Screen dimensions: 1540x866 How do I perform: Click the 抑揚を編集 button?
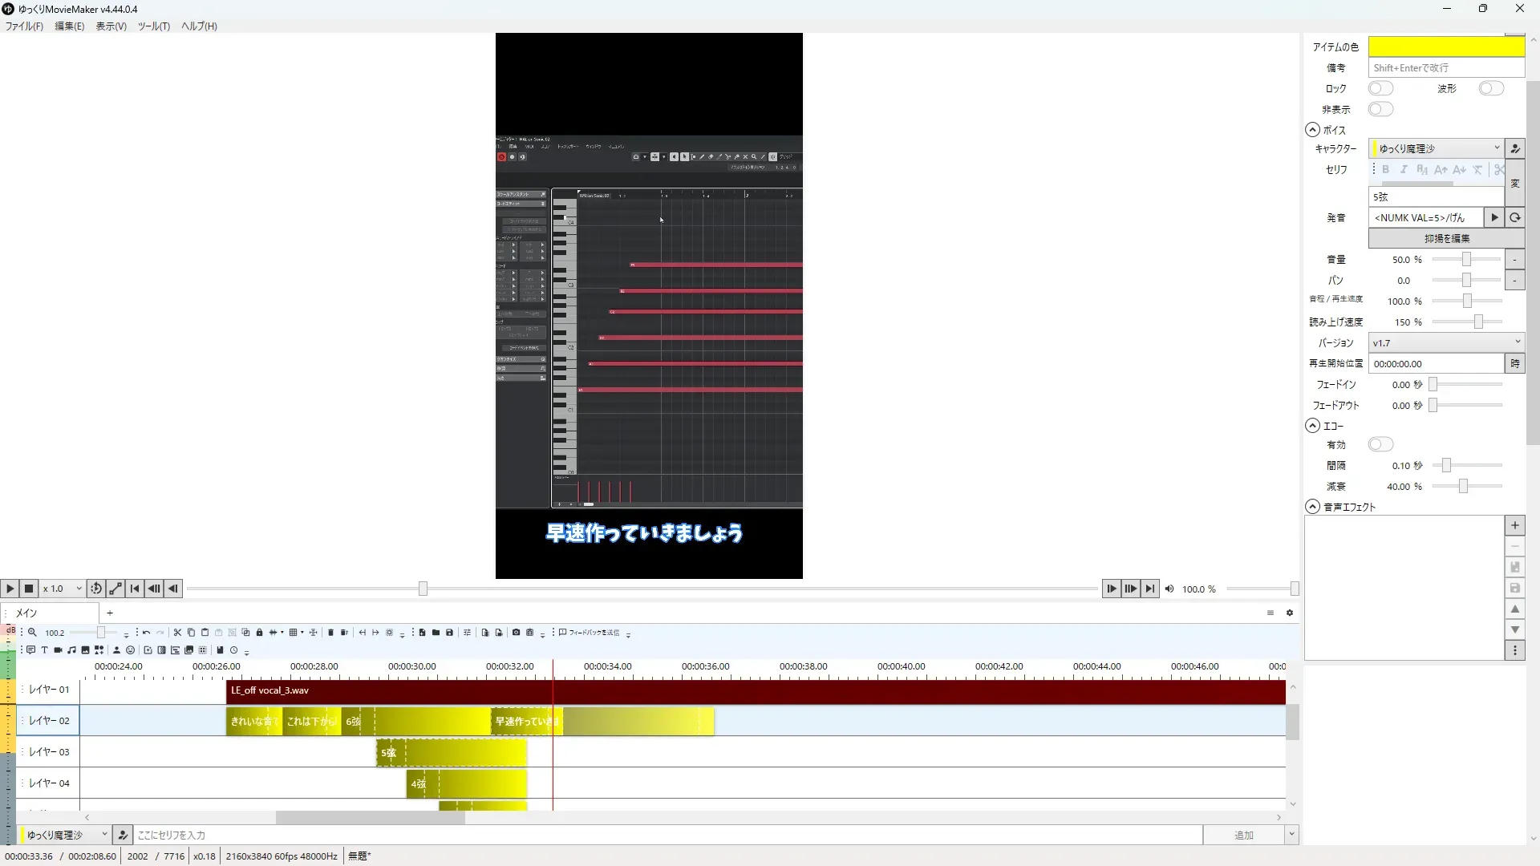1445,238
